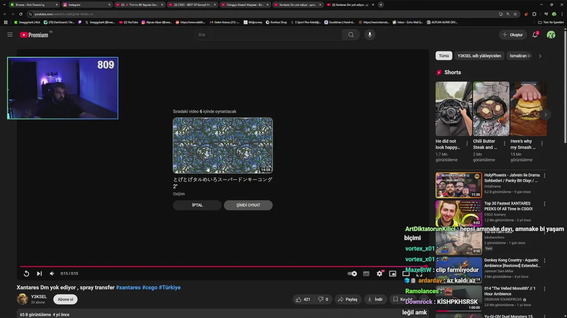Start voice search with the microphone

click(x=369, y=34)
